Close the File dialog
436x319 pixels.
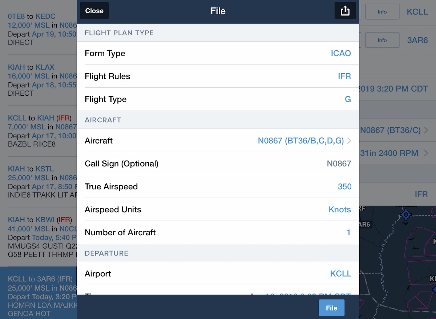[94, 11]
